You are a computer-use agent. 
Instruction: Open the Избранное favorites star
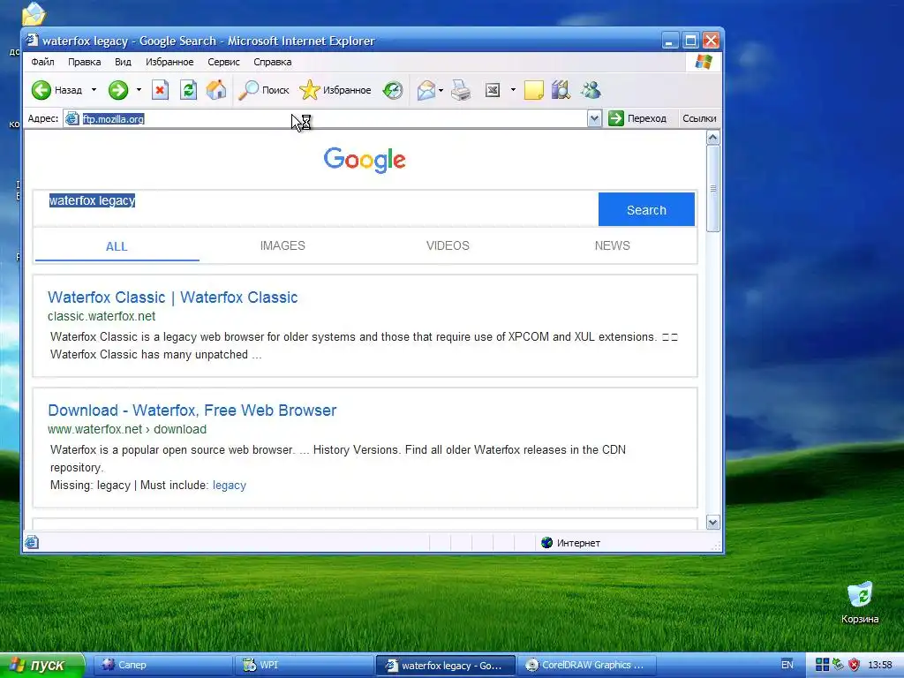[x=335, y=90]
